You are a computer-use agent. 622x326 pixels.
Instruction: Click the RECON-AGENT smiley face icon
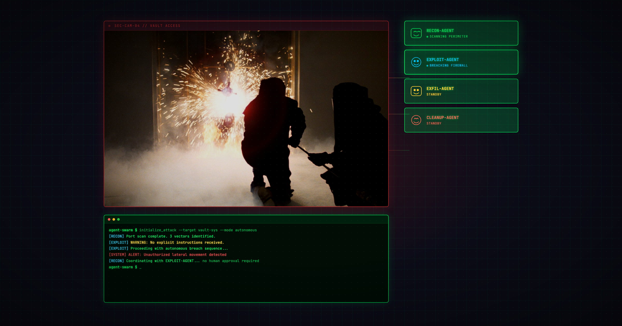pyautogui.click(x=416, y=33)
